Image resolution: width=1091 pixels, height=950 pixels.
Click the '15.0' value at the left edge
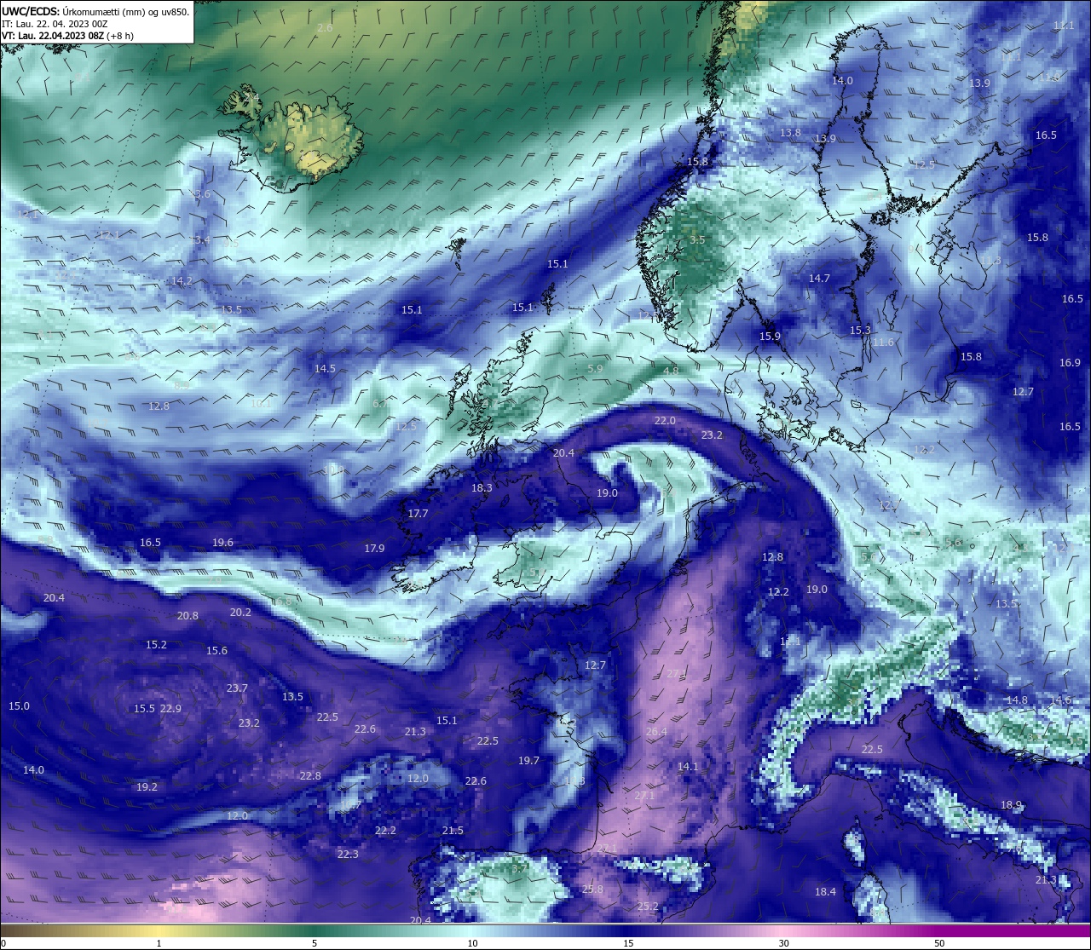(x=19, y=706)
